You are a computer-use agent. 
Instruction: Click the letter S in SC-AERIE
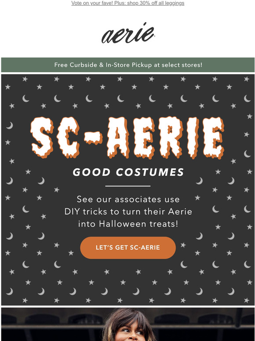coord(42,137)
